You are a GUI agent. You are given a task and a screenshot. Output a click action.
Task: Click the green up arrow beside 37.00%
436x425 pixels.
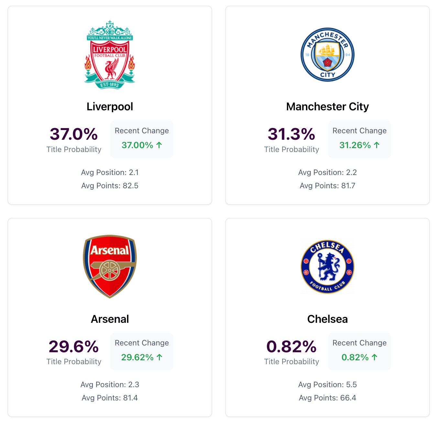pos(159,145)
